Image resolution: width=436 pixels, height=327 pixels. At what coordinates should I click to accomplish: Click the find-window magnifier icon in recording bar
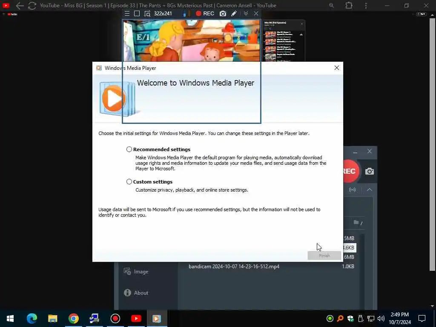(x=147, y=14)
